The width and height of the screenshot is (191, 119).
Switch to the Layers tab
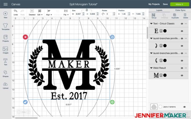click(159, 10)
